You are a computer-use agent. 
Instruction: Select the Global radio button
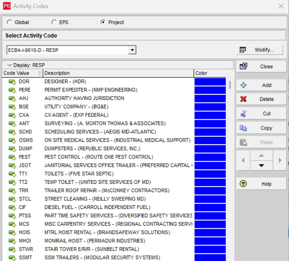pos(10,22)
